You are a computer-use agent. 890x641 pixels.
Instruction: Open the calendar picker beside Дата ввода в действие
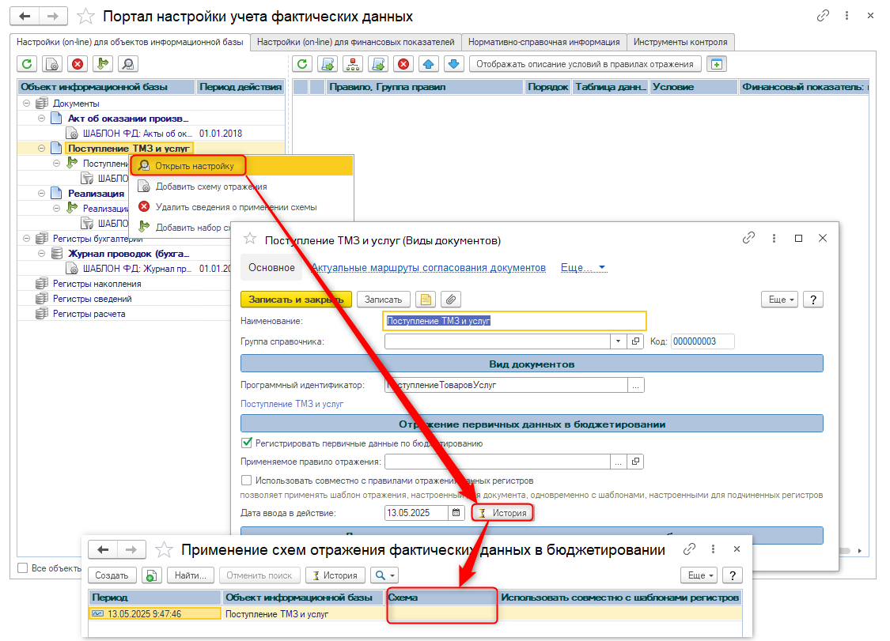click(x=456, y=513)
